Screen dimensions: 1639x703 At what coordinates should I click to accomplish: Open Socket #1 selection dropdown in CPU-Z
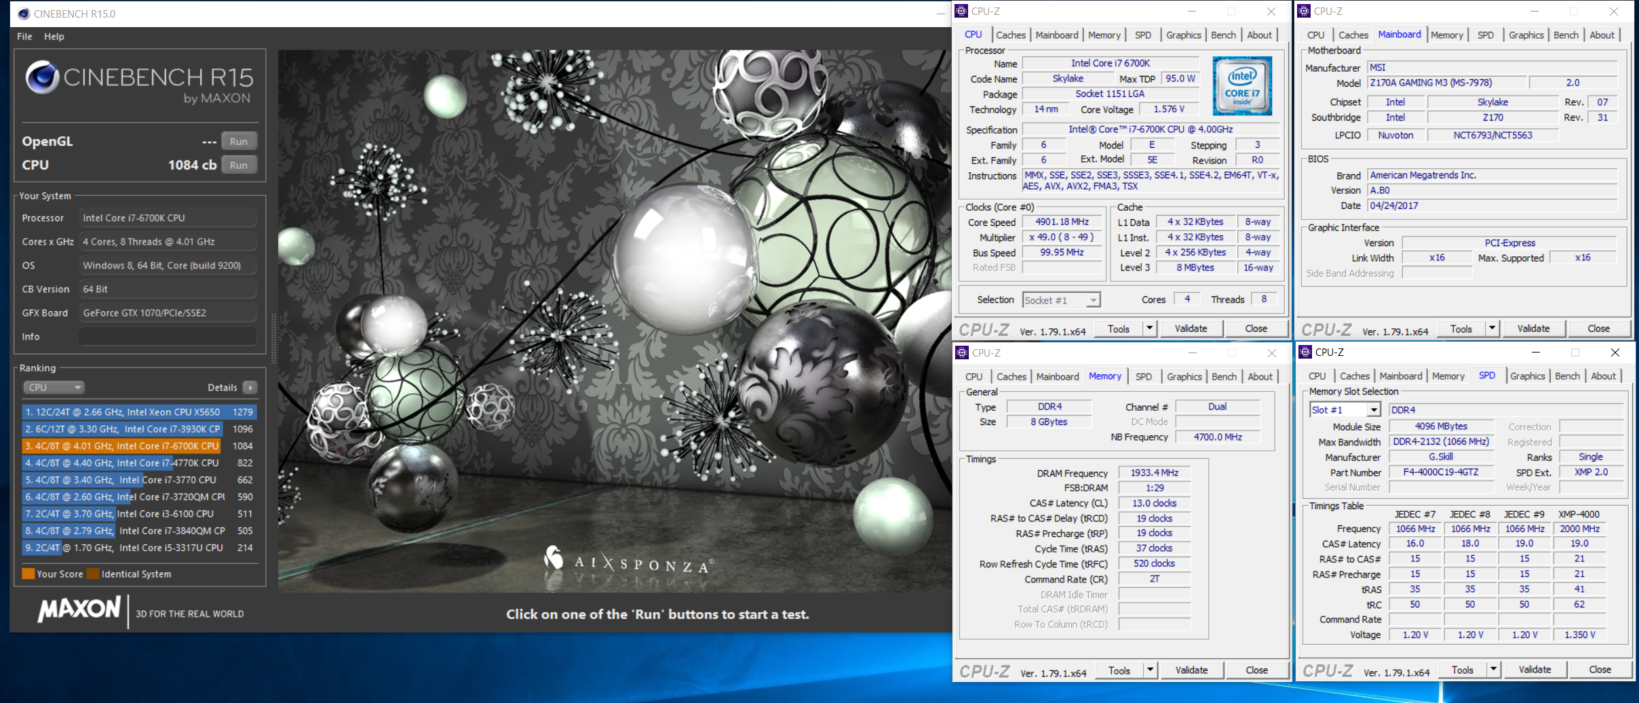[1062, 300]
